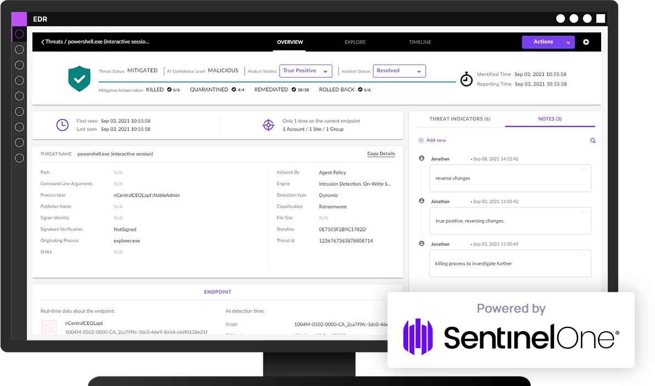Click the ROLLED BACK checkmark indicator
The height and width of the screenshot is (386, 655).
point(360,89)
